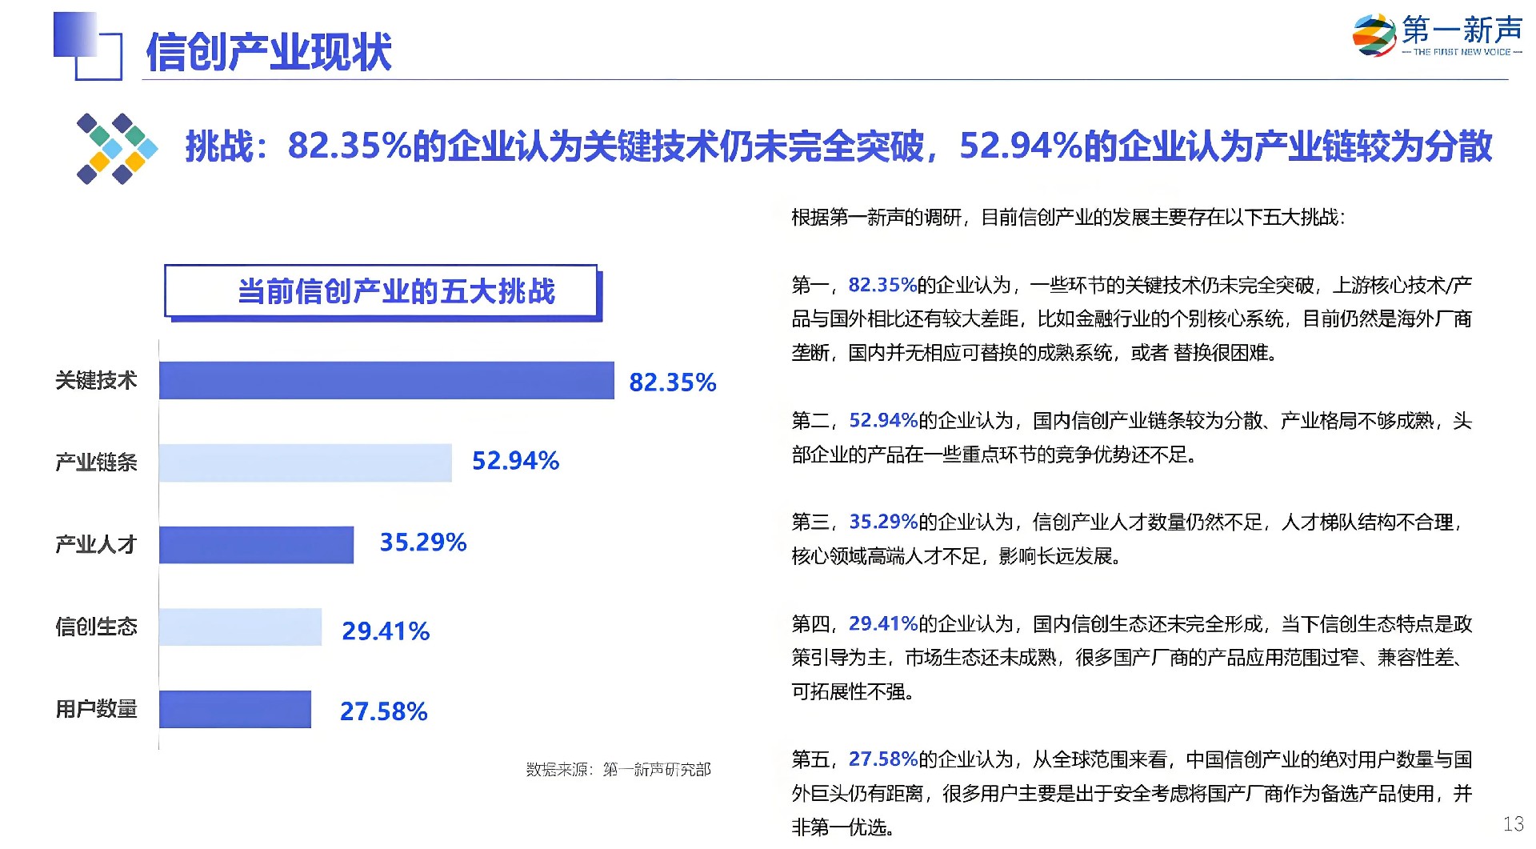Click the colorful diamond cluster icon
The height and width of the screenshot is (849, 1536).
(x=117, y=149)
